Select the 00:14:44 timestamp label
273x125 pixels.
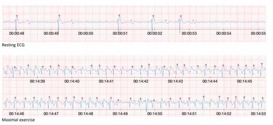210,81
